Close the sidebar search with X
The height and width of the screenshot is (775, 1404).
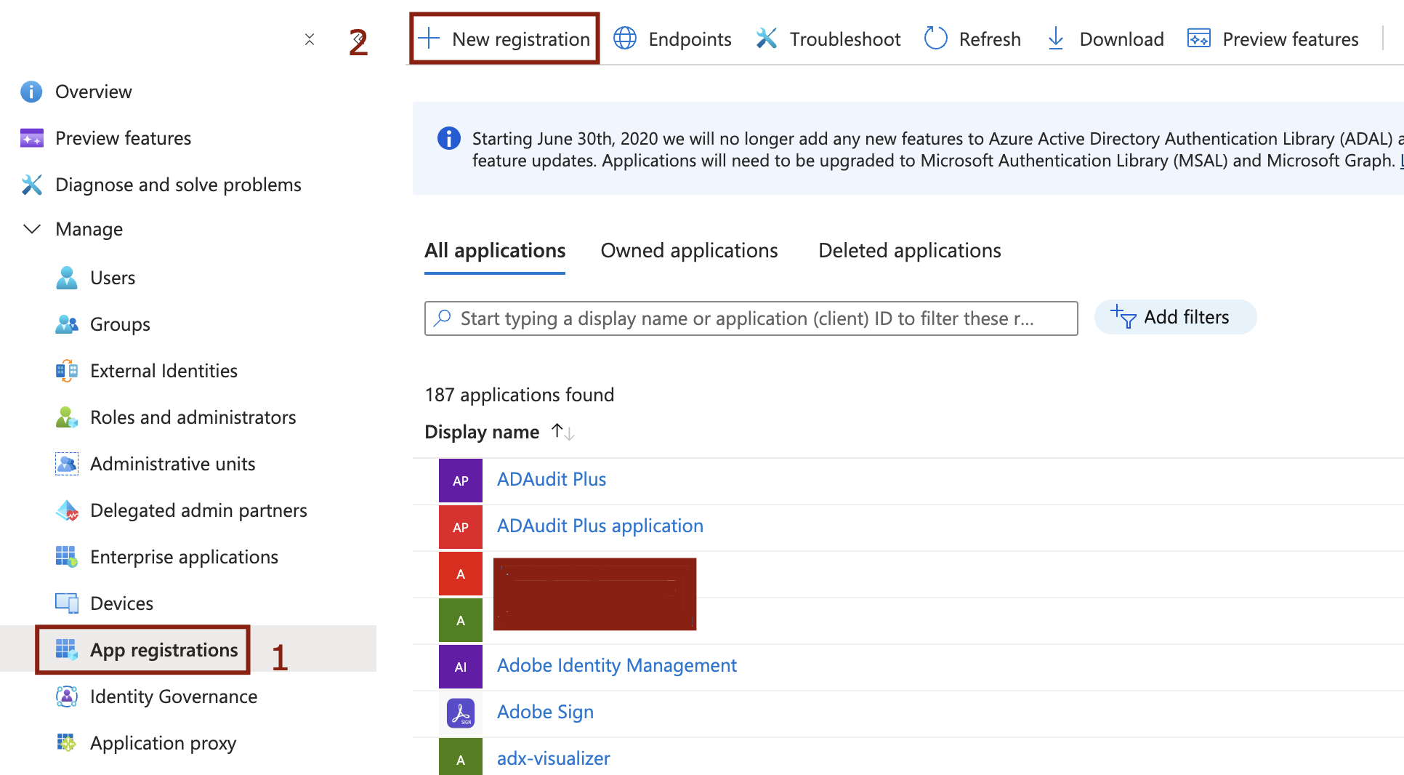(x=310, y=39)
